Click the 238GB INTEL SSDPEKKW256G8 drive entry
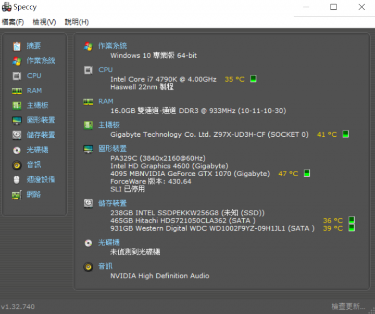The height and width of the screenshot is (314, 375). 187,213
